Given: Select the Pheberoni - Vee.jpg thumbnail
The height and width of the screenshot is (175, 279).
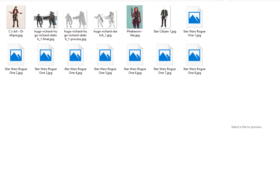Looking at the screenshot, I should point(135,17).
